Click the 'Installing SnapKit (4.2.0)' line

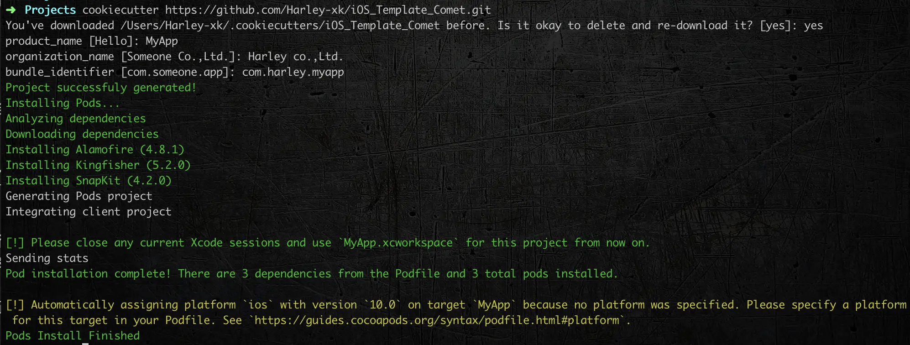89,181
